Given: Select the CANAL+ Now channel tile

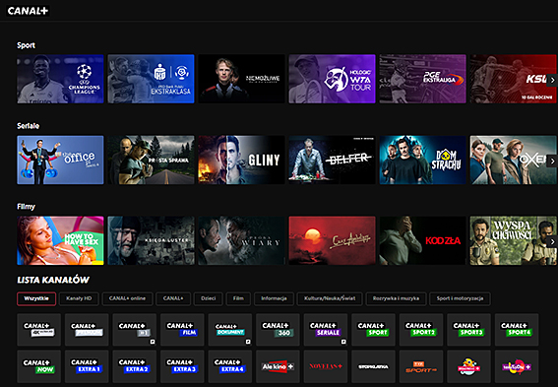Looking at the screenshot, I should coord(38,366).
